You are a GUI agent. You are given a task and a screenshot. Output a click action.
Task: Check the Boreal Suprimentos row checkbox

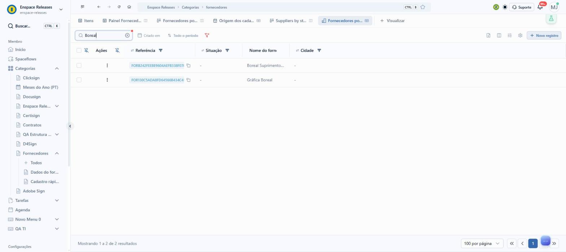79,65
